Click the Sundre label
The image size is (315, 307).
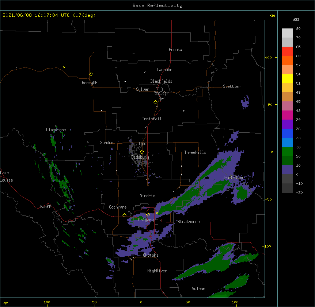click(107, 143)
